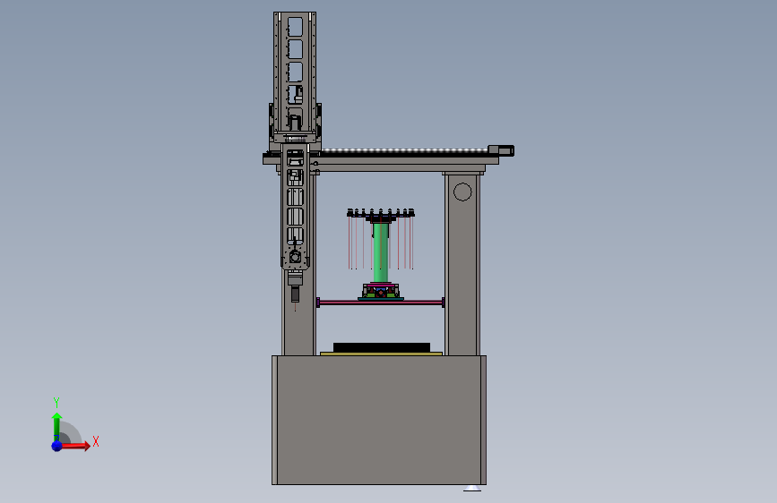
Task: Click the white leveling foot under the cabinet
Action: point(472,489)
